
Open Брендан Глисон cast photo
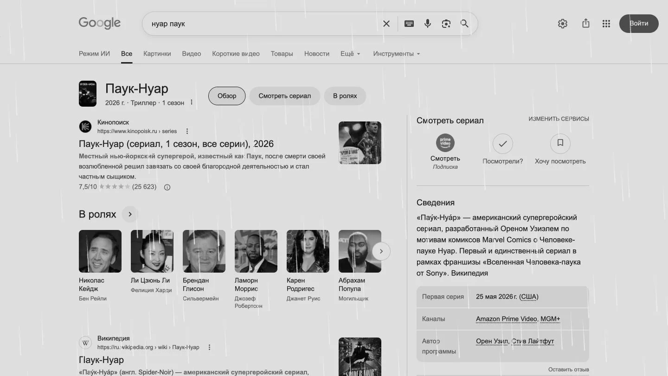point(204,251)
